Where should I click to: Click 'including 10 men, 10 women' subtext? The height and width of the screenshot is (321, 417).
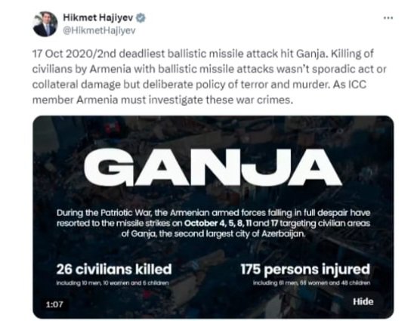pyautogui.click(x=113, y=283)
